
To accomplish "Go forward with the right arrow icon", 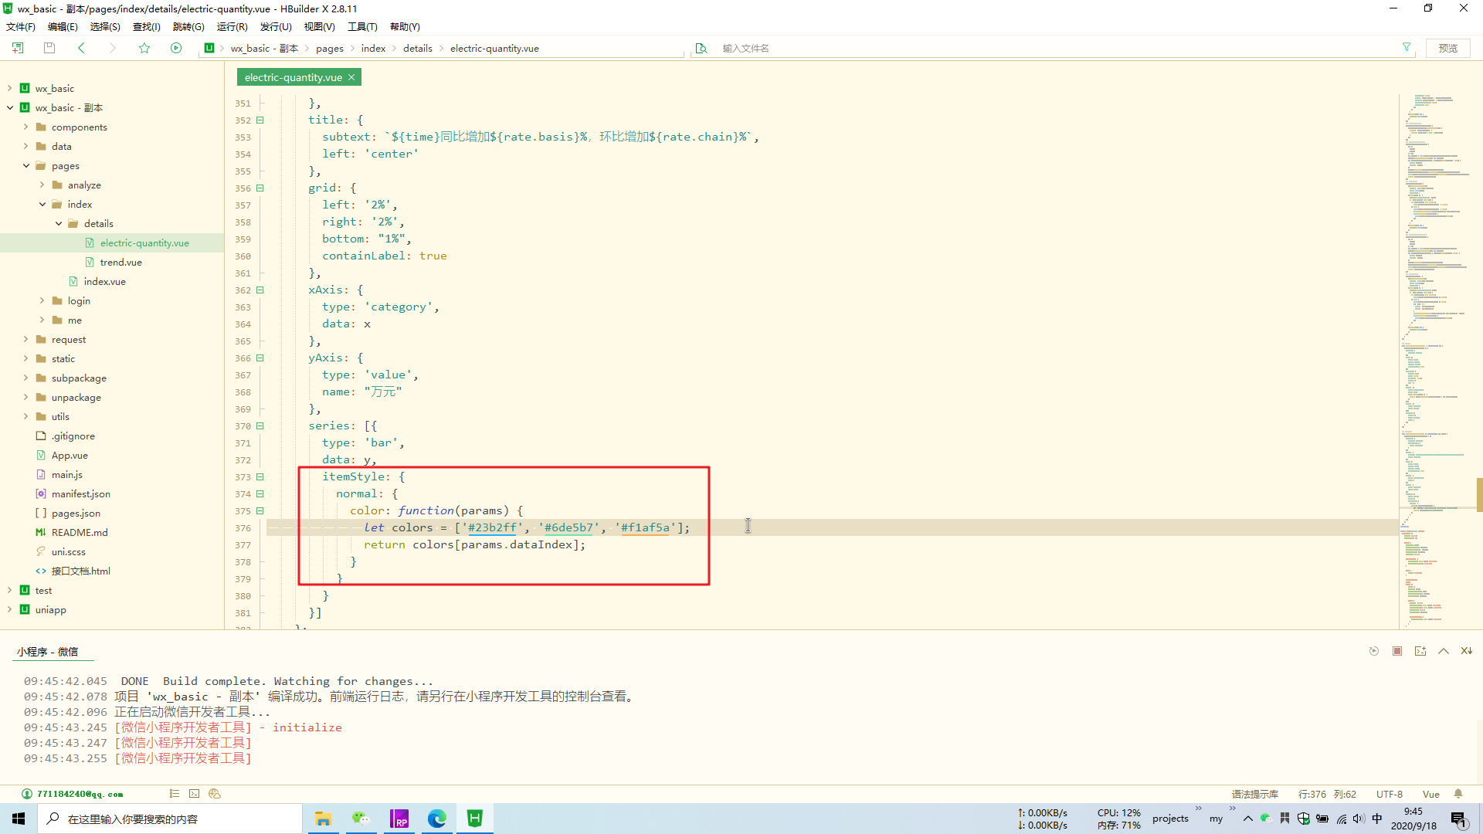I will [x=112, y=48].
